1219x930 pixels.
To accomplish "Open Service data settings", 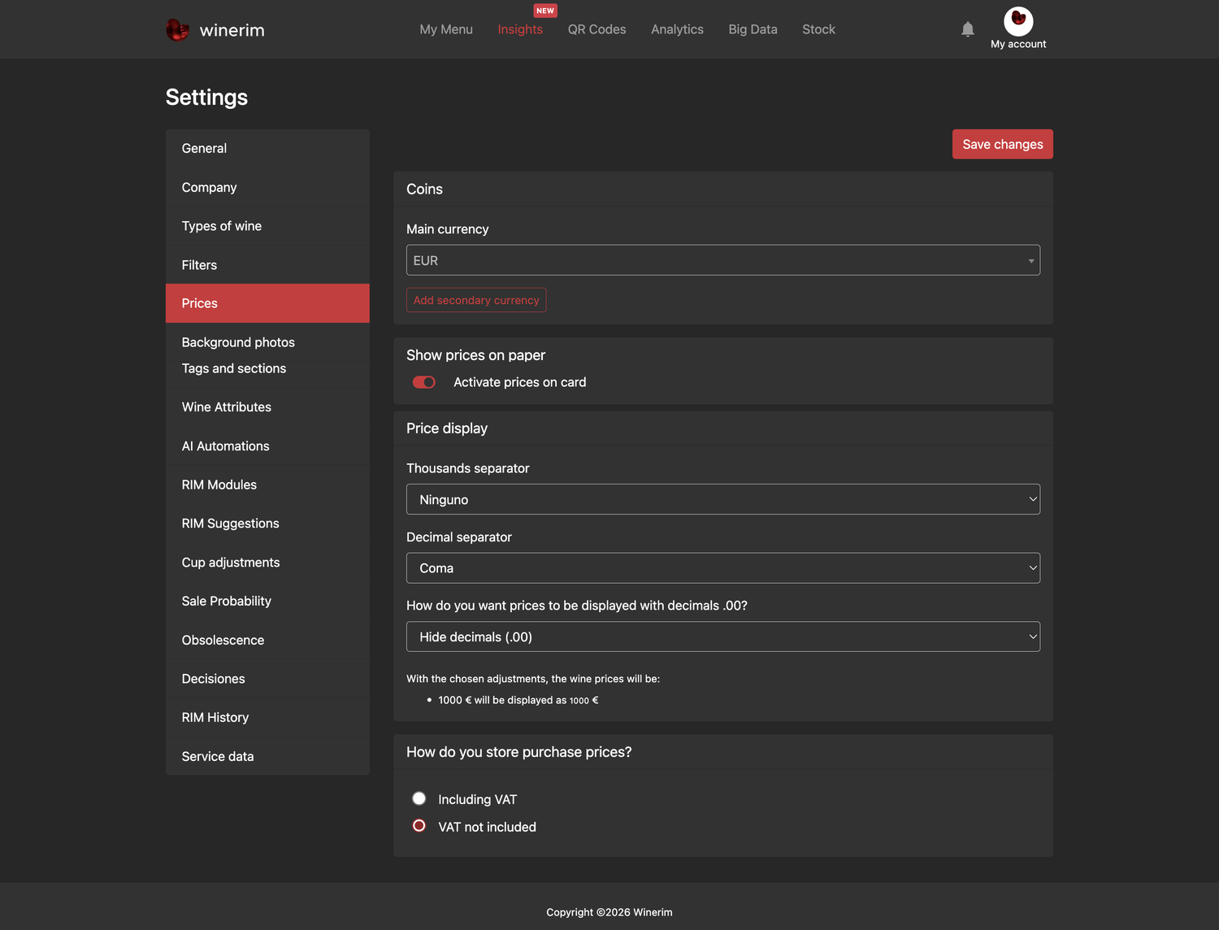I will (x=267, y=756).
